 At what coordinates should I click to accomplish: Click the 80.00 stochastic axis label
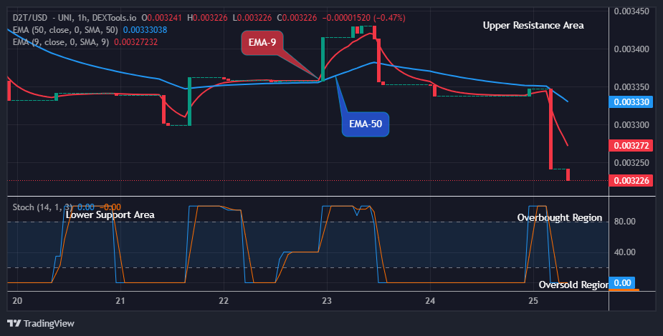(x=624, y=222)
